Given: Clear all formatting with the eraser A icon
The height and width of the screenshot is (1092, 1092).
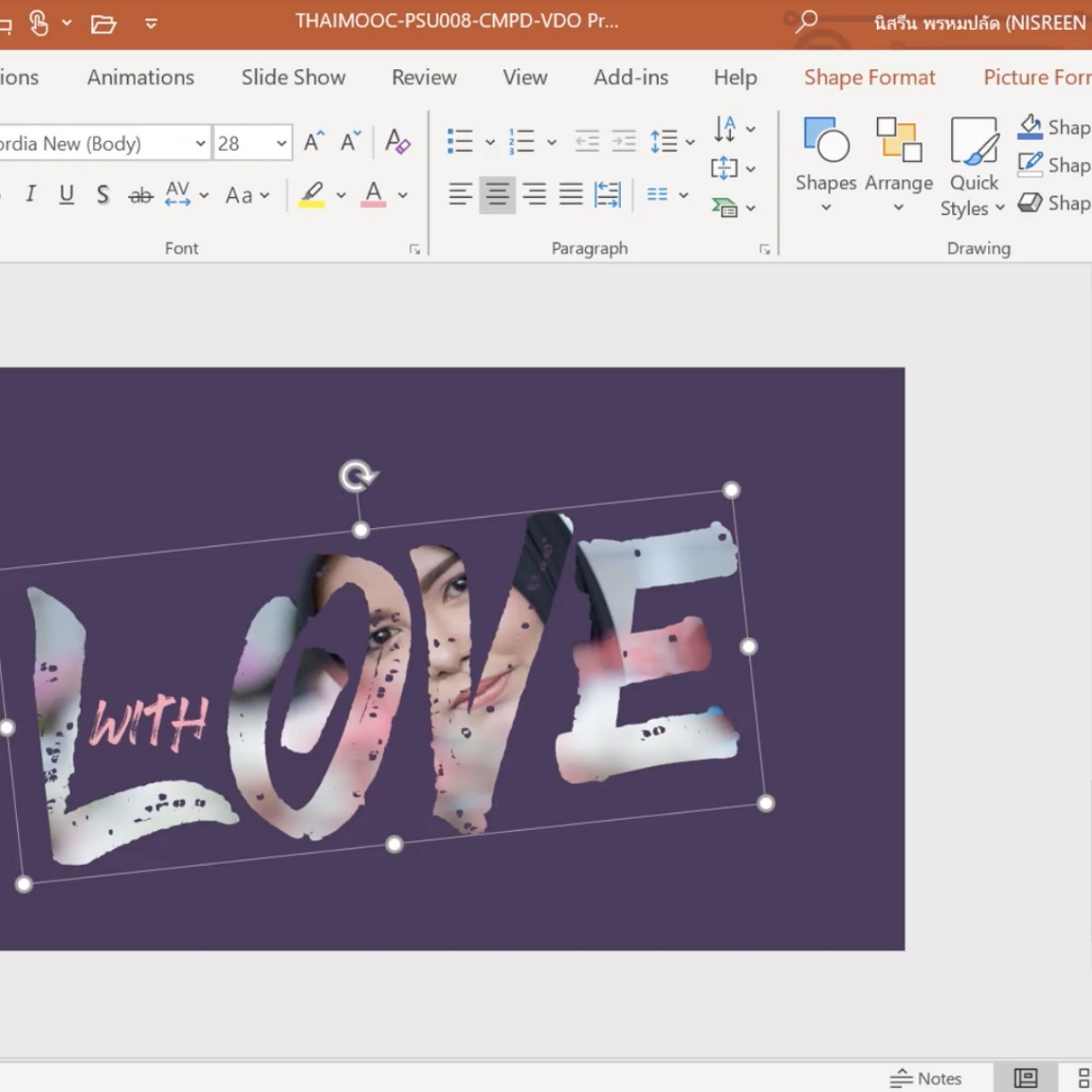Looking at the screenshot, I should 398,142.
